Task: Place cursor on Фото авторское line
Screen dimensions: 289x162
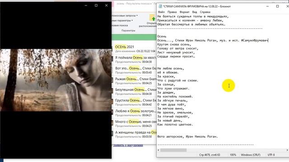Action: (x=187, y=136)
